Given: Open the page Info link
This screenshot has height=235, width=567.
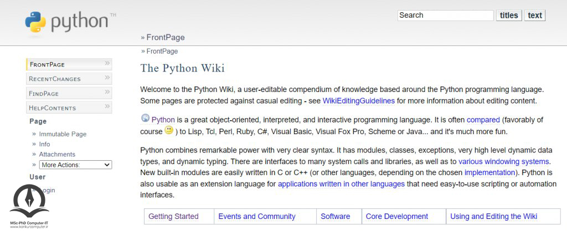Looking at the screenshot, I should [44, 144].
